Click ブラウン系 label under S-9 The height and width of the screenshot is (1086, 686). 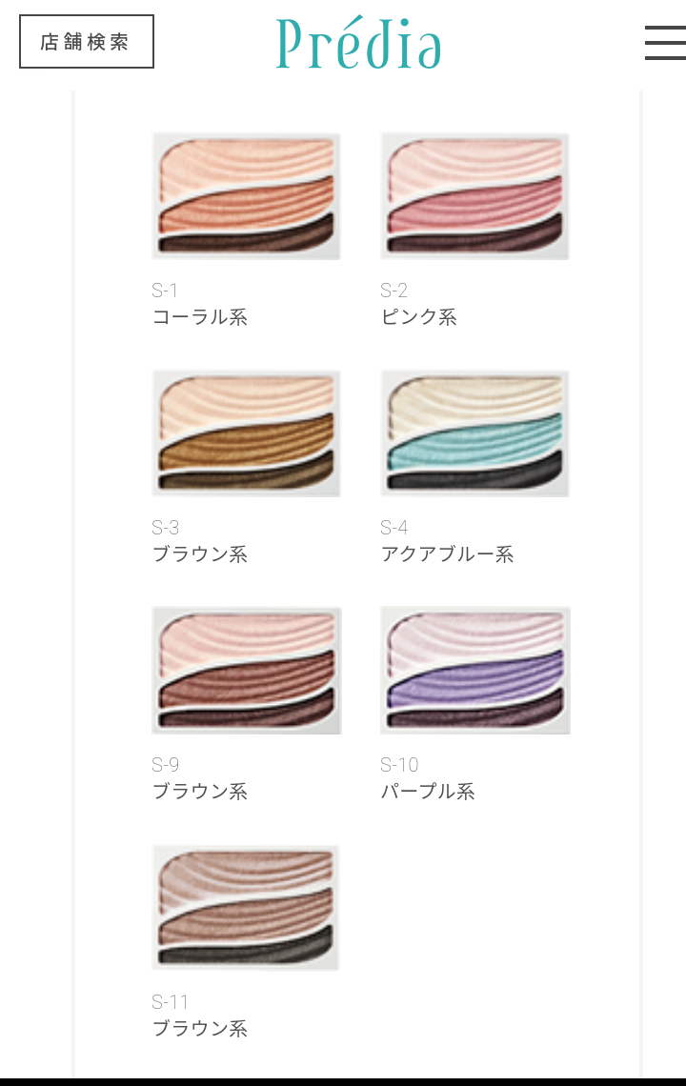tap(199, 791)
